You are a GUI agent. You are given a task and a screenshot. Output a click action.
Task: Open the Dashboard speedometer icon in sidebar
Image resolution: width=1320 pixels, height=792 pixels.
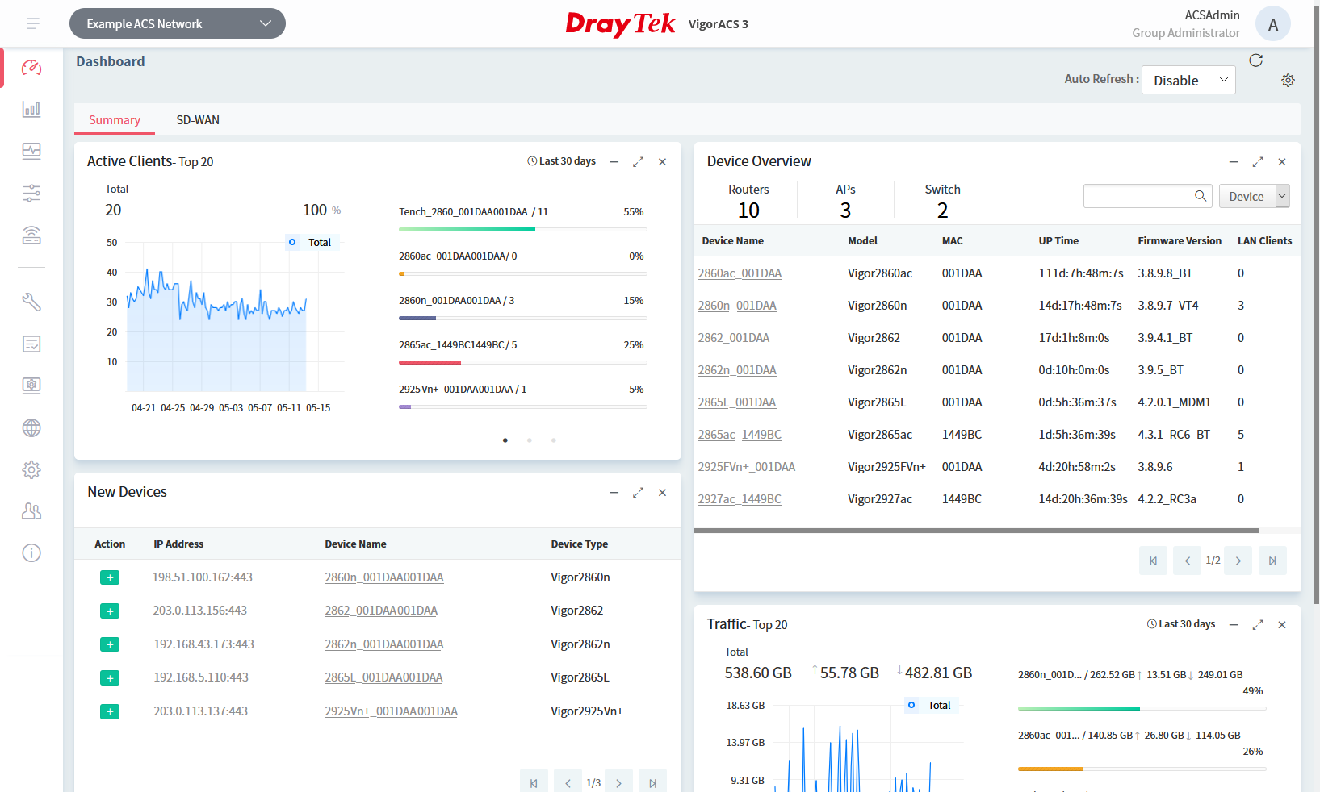(x=31, y=68)
